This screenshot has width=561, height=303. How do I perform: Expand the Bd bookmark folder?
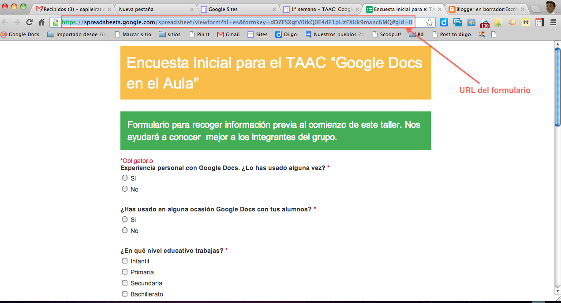click(x=416, y=34)
